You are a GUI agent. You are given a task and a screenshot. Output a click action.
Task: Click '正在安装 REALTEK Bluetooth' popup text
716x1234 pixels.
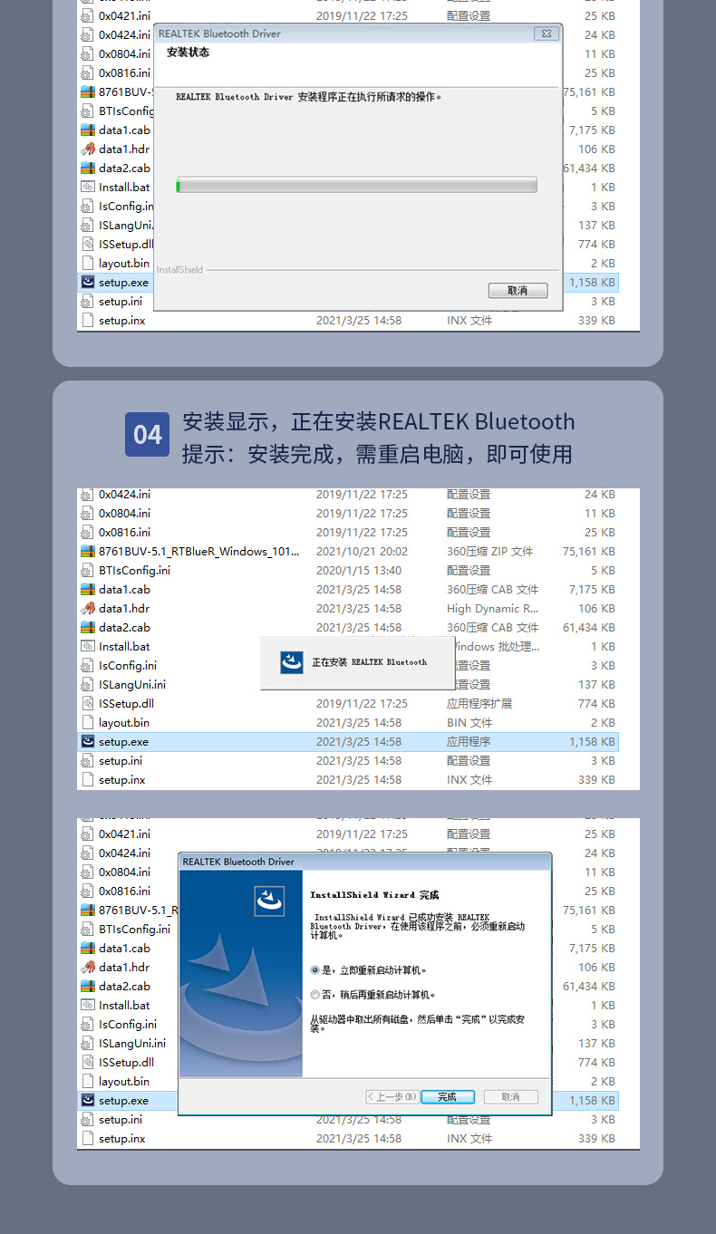[x=369, y=662]
